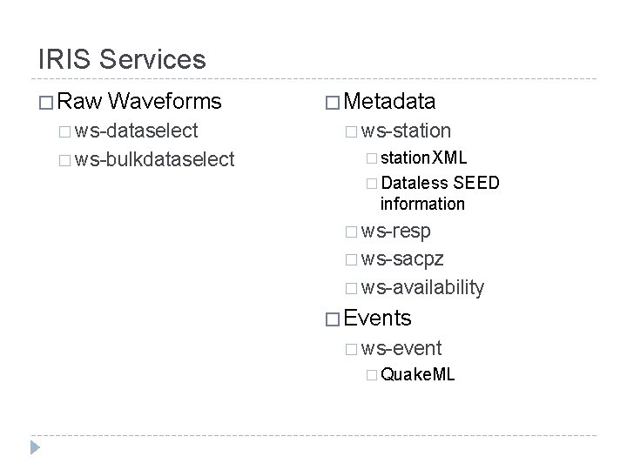
Task: Click the Metadata heading text
Action: 391,102
